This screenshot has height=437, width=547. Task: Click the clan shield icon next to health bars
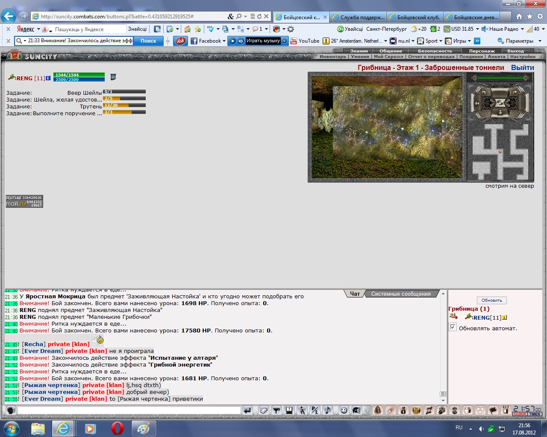(113, 77)
